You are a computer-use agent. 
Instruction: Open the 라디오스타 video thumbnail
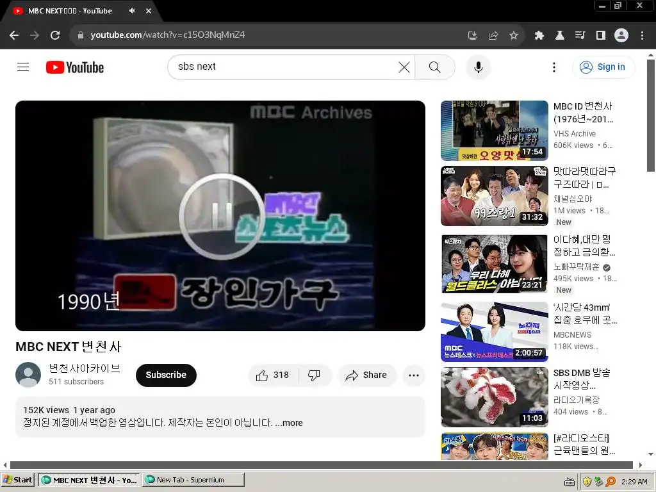pos(494,447)
